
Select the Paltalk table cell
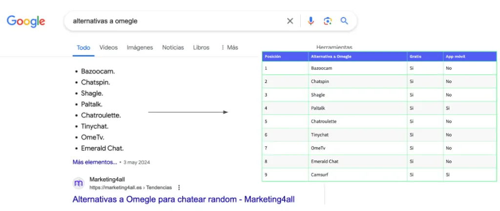tap(358, 108)
